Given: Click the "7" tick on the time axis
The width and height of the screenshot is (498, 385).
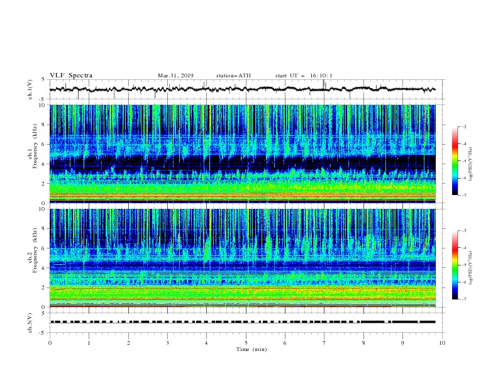Looking at the screenshot, I should coord(324,343).
